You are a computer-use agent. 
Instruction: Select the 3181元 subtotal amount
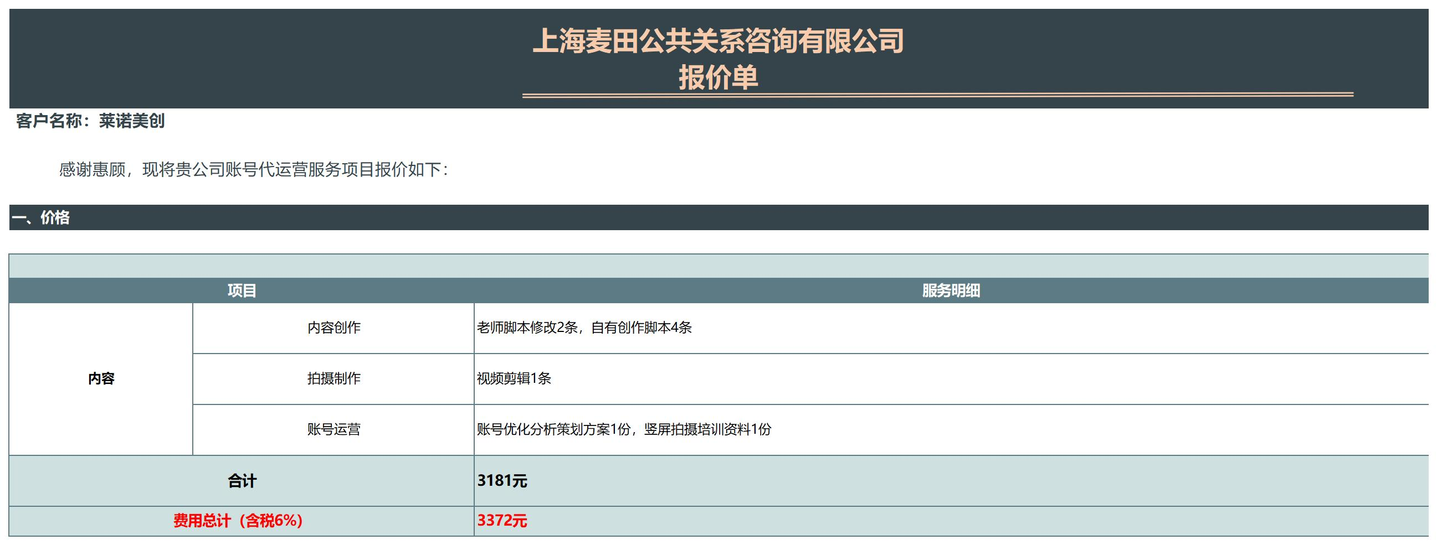(502, 481)
